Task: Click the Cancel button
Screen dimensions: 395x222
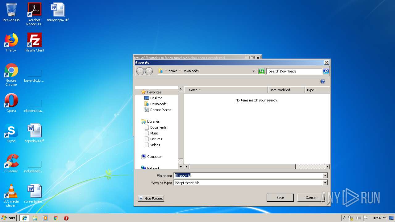Action: tap(311, 198)
